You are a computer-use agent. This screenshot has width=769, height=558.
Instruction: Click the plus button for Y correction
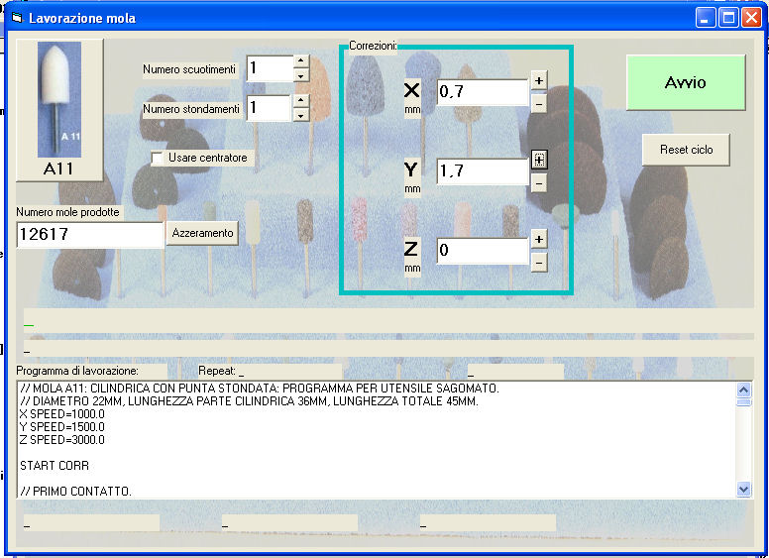click(x=538, y=159)
